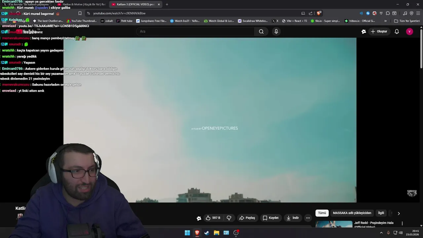Click the OBS icon in the taskbar
This screenshot has height=238, width=423.
pos(236,233)
